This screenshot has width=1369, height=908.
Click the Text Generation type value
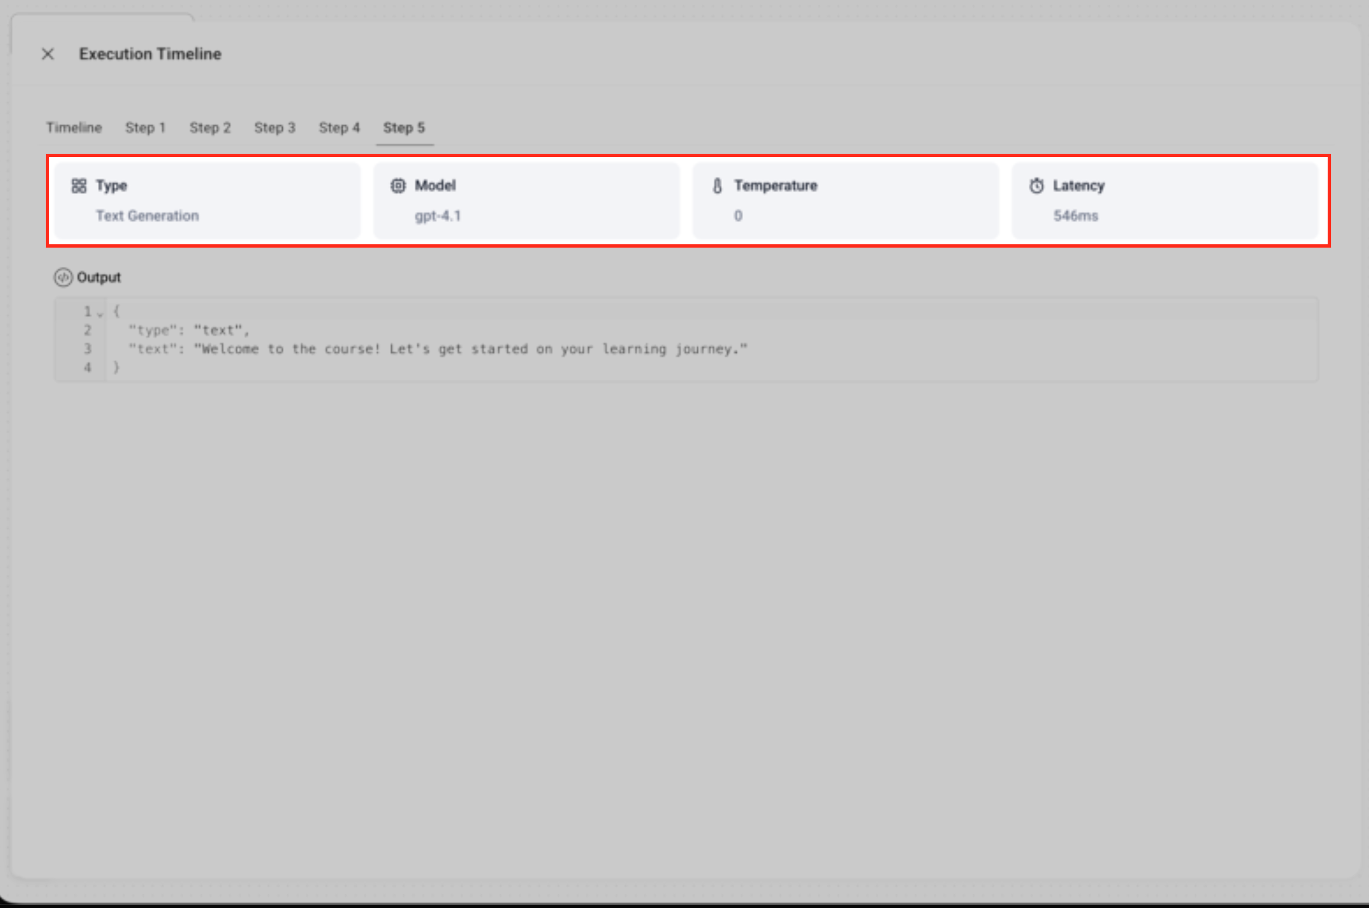[x=147, y=216]
